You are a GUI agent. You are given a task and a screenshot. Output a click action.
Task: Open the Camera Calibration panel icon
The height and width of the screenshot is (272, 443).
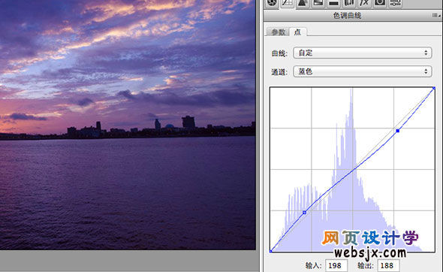coord(380,4)
